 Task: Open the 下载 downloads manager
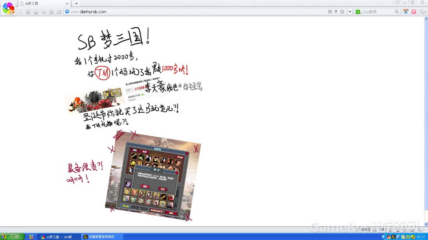pos(379,230)
